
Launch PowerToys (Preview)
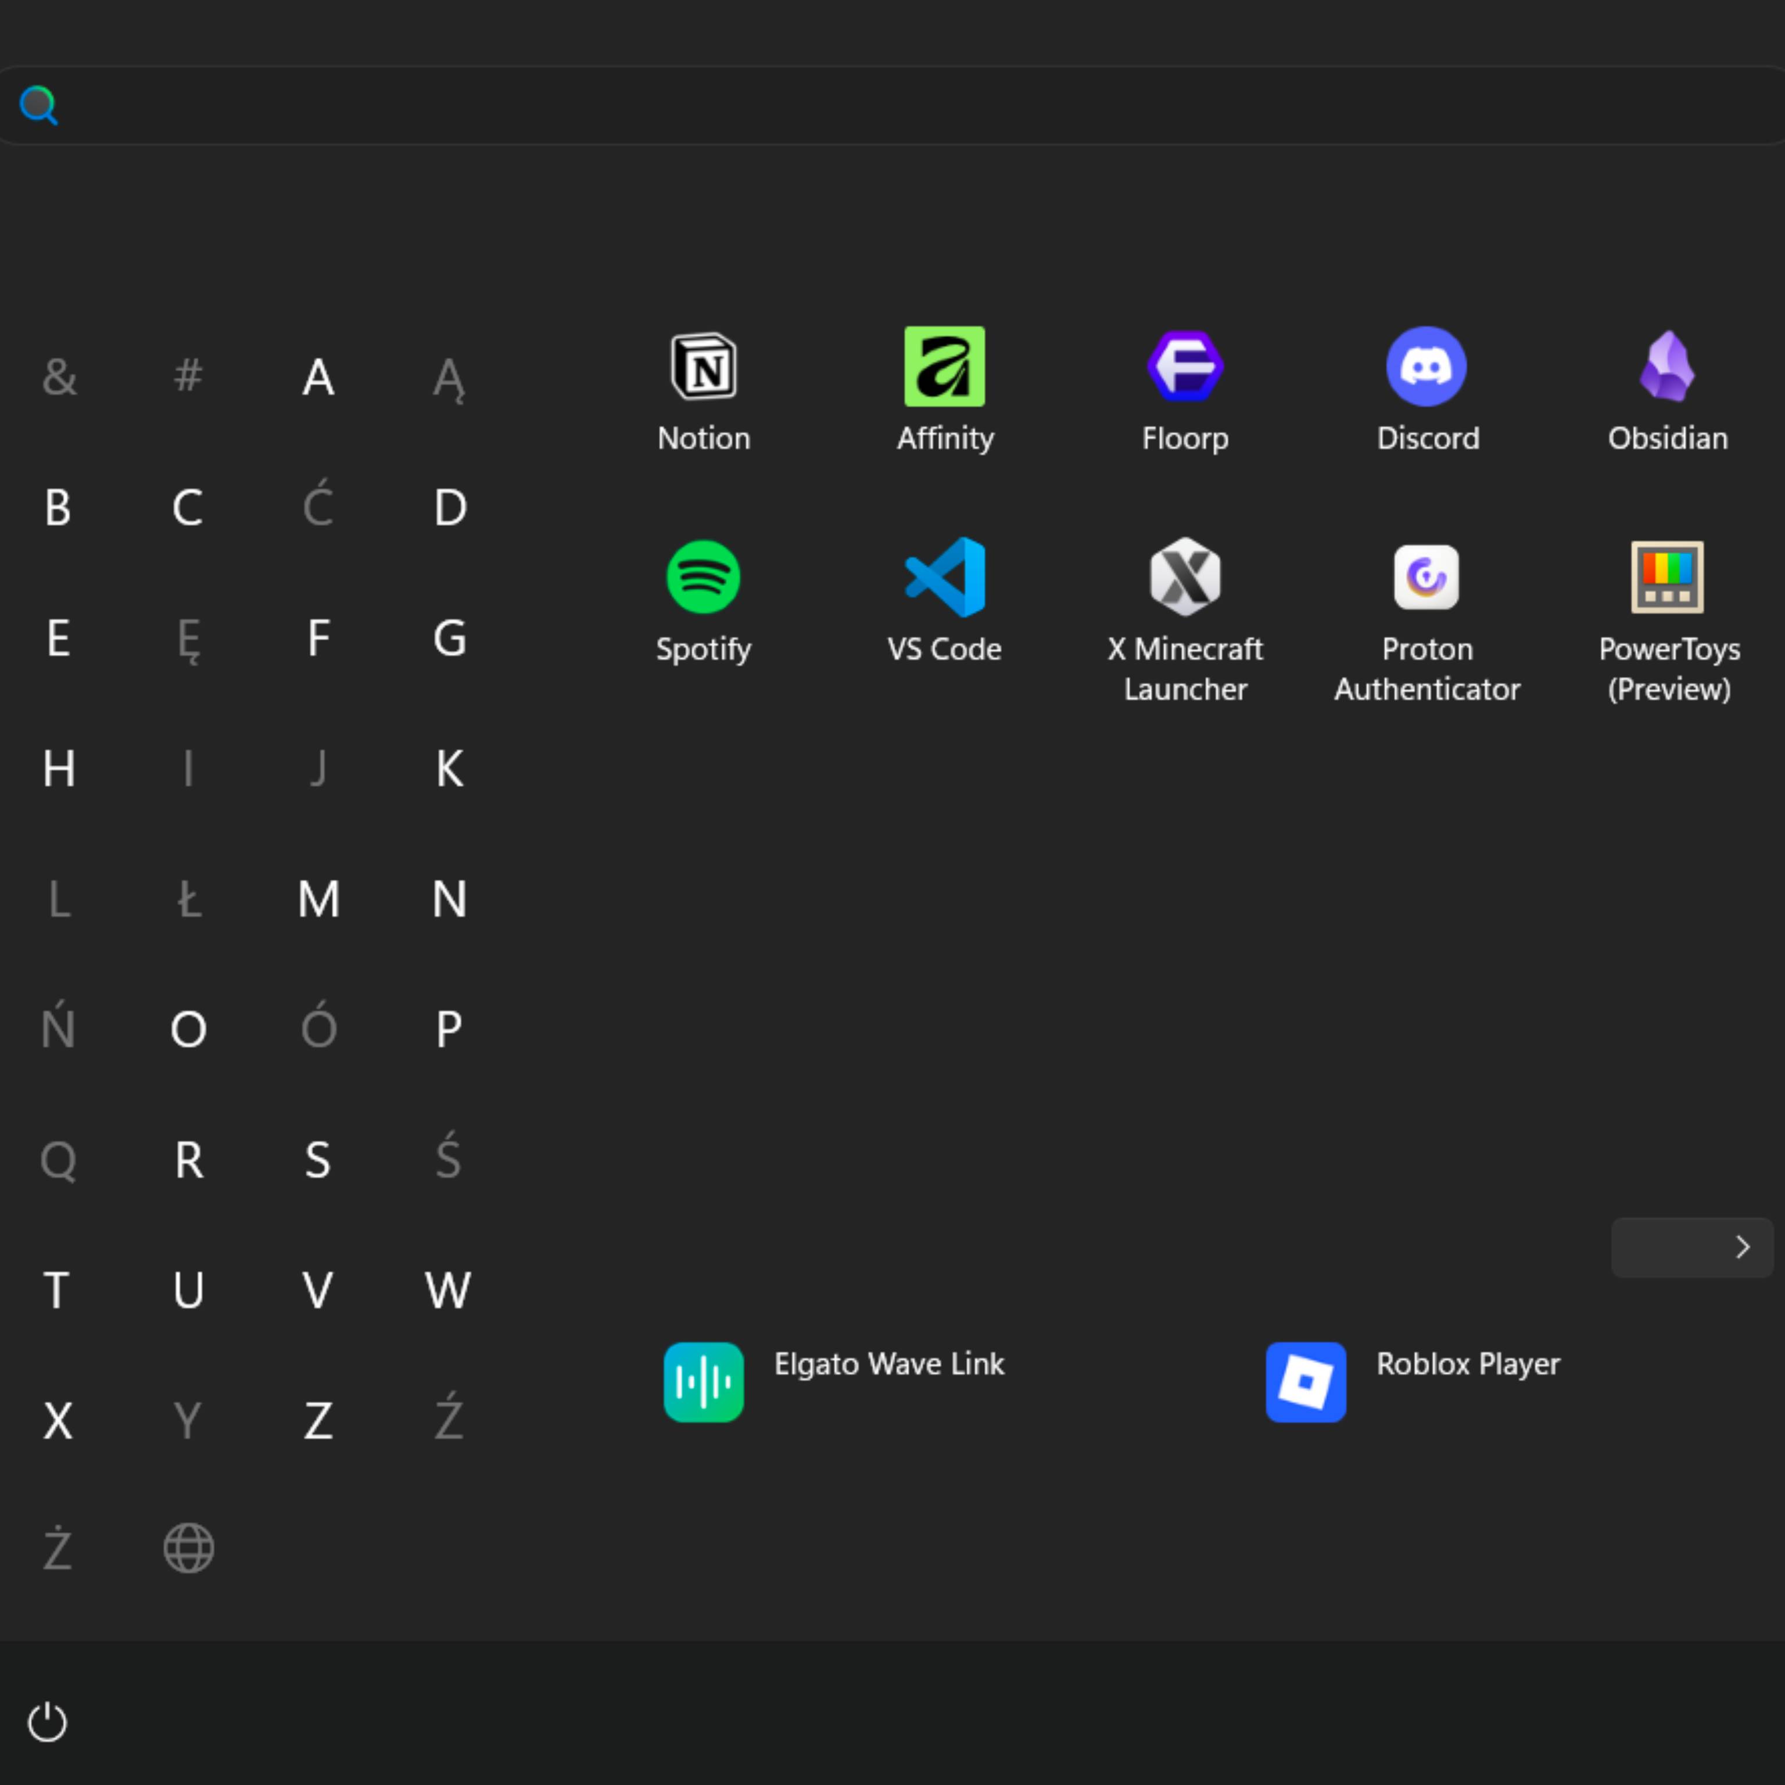tap(1668, 578)
